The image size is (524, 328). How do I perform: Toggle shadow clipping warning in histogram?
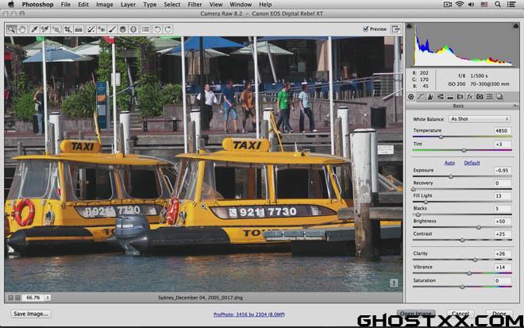pos(410,26)
